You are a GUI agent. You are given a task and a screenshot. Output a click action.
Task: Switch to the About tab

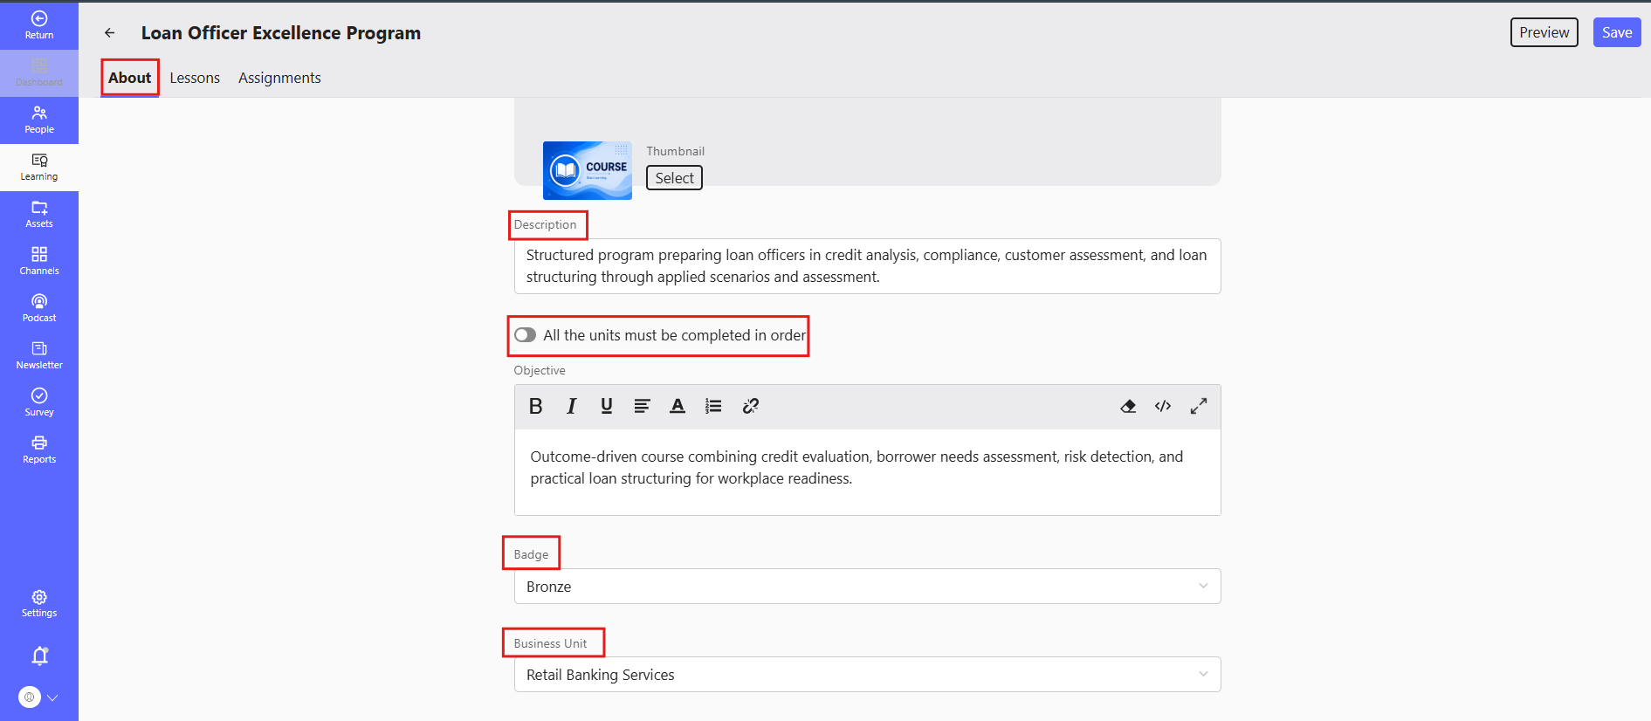click(130, 78)
